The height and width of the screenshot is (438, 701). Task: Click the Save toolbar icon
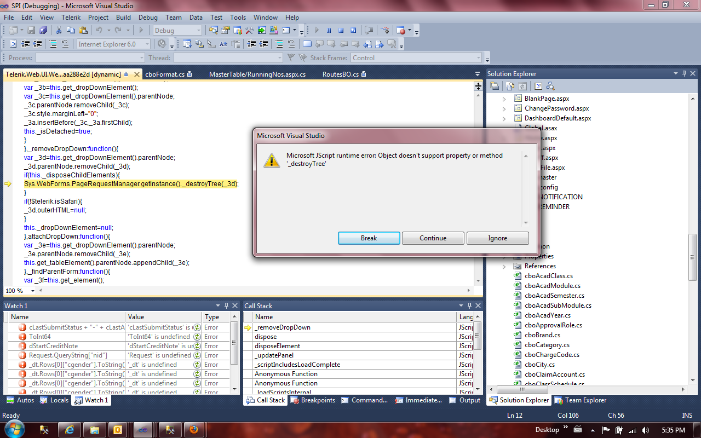pyautogui.click(x=31, y=30)
